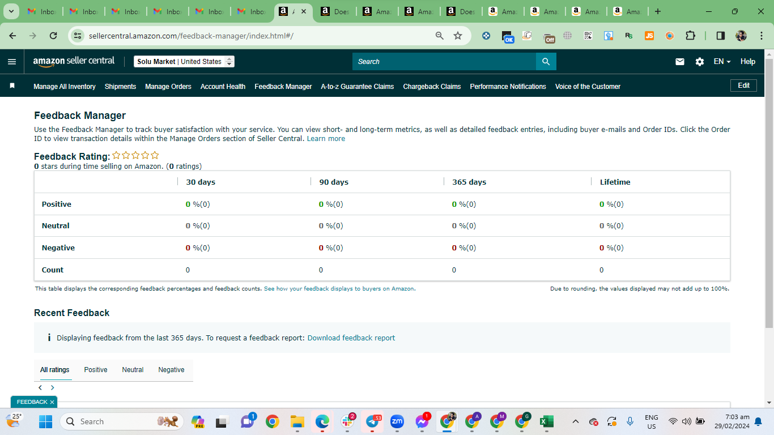Open Manage All Inventory menu item
This screenshot has height=435, width=774.
[x=65, y=87]
